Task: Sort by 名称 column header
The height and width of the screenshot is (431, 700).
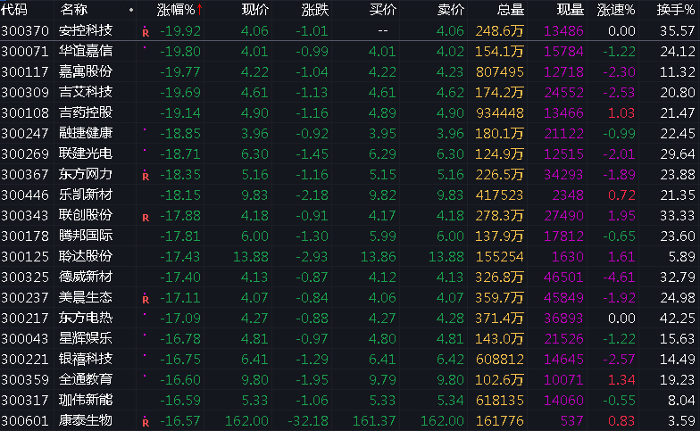Action: coord(73,9)
